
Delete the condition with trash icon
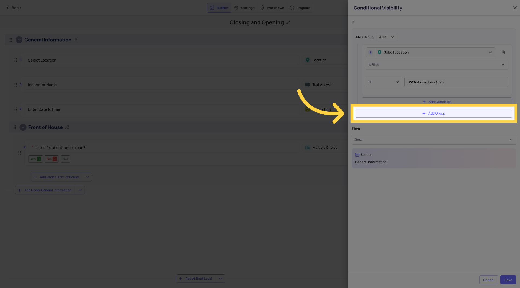click(503, 52)
